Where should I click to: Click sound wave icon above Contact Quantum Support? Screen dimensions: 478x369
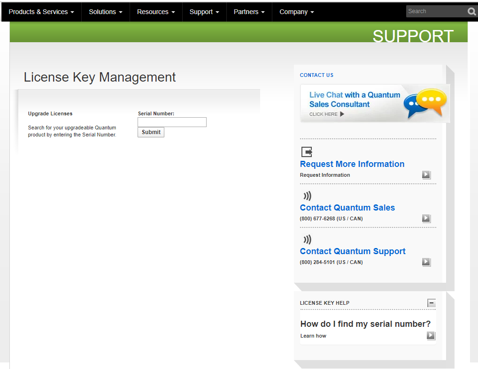click(307, 240)
